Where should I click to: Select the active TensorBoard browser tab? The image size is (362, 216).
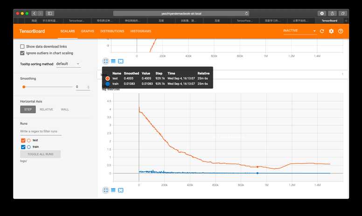coord(329,21)
